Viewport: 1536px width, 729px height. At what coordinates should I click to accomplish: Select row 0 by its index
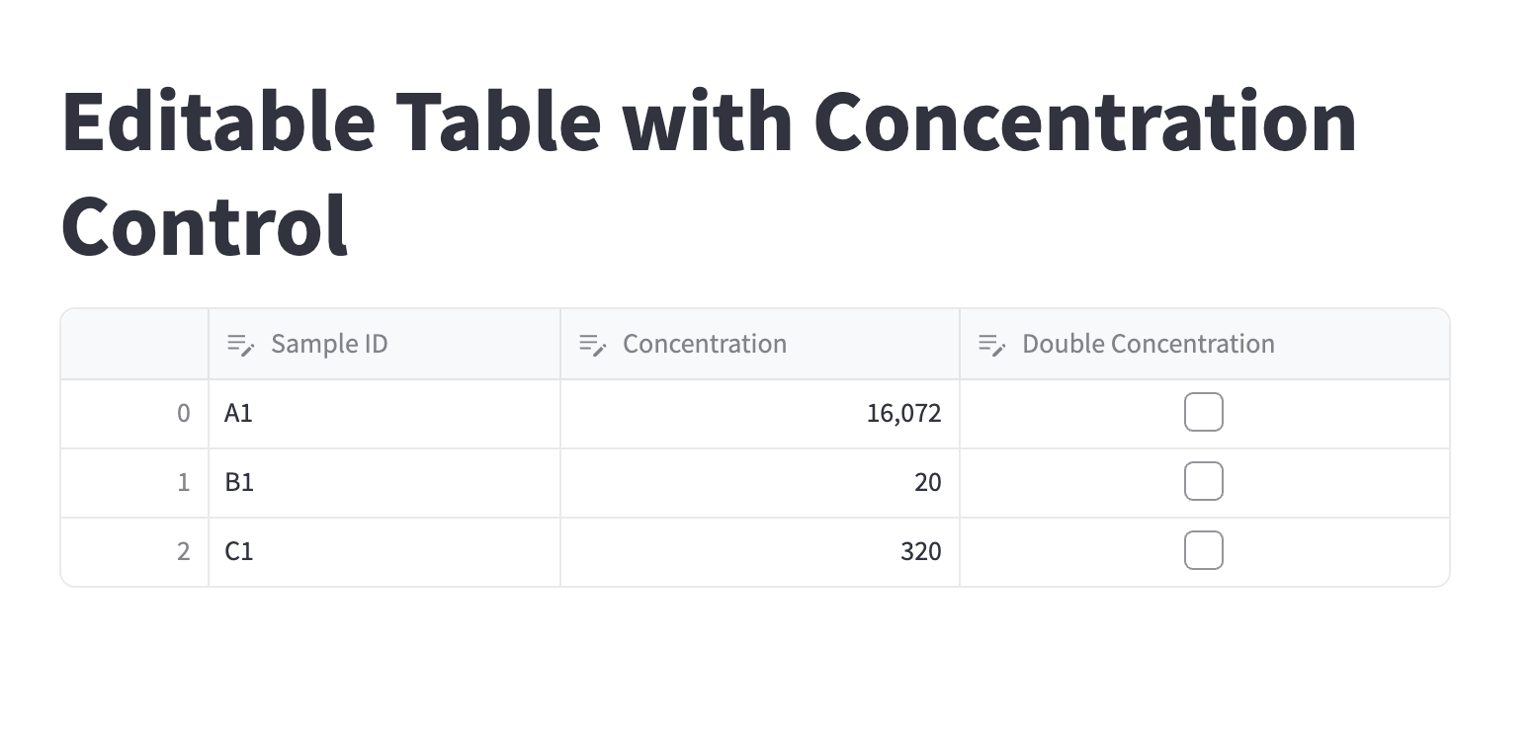(x=135, y=414)
